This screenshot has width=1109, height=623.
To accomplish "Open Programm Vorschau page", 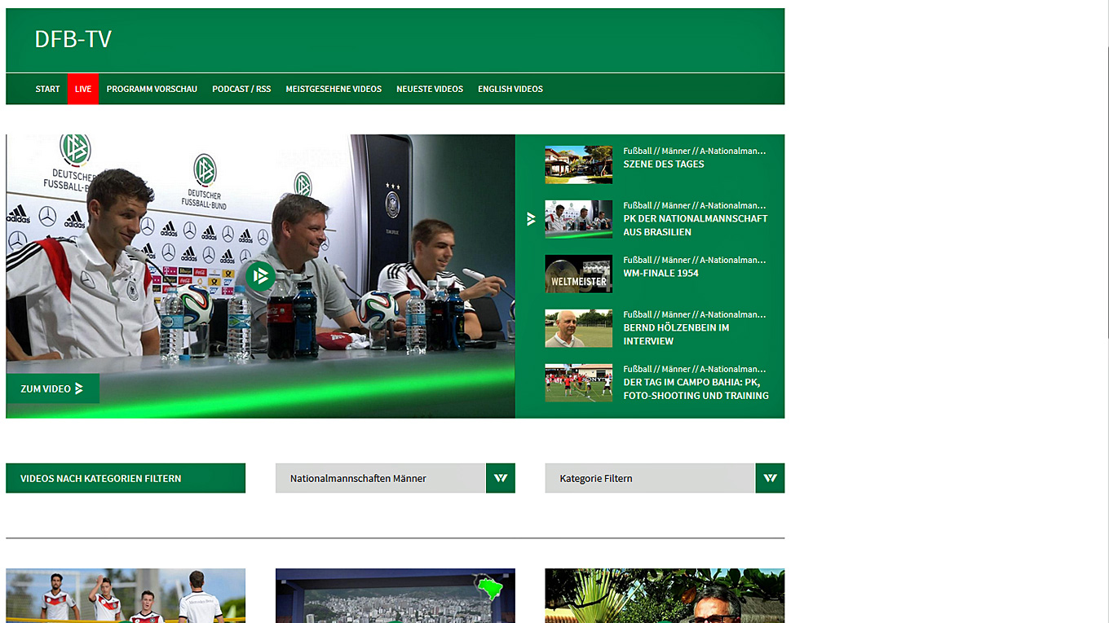I will coord(152,89).
